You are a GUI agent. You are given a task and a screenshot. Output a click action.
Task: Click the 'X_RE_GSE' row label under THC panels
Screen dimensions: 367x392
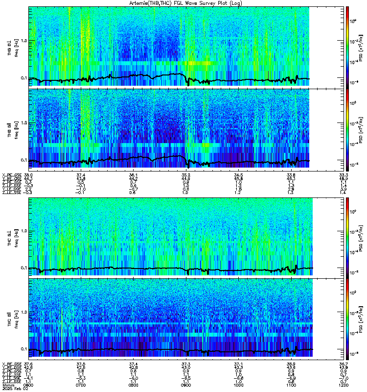pos(12,364)
